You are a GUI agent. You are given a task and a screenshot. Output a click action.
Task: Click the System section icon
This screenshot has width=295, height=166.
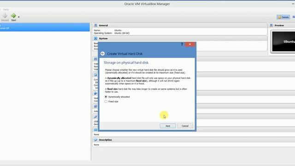tap(95, 38)
